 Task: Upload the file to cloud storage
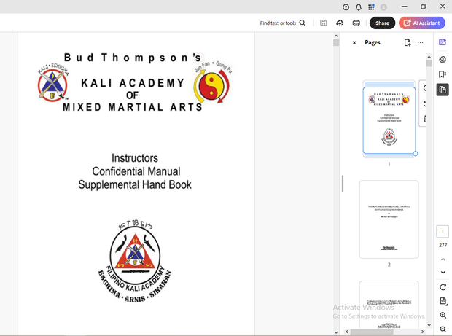pos(340,23)
